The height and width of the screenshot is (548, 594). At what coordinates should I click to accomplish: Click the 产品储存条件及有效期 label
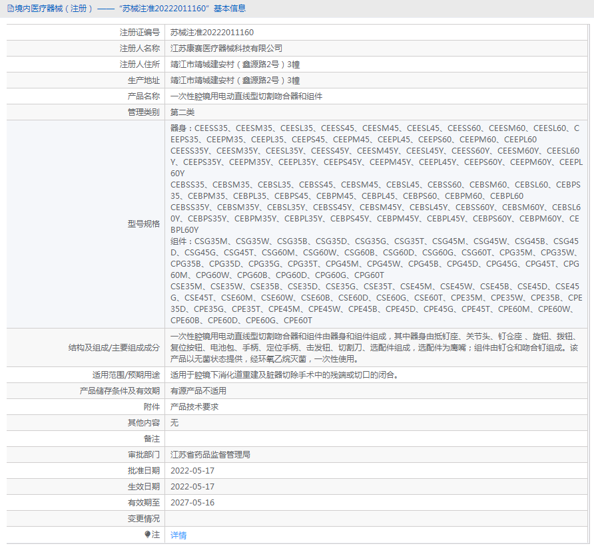click(120, 390)
